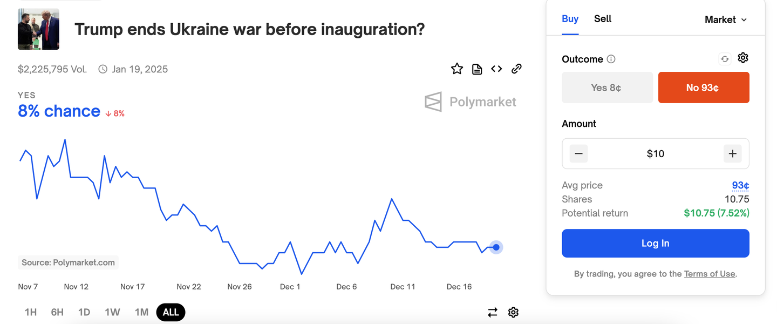777x324 pixels.
Task: Select the No 93¢ outcome
Action: [x=703, y=87]
